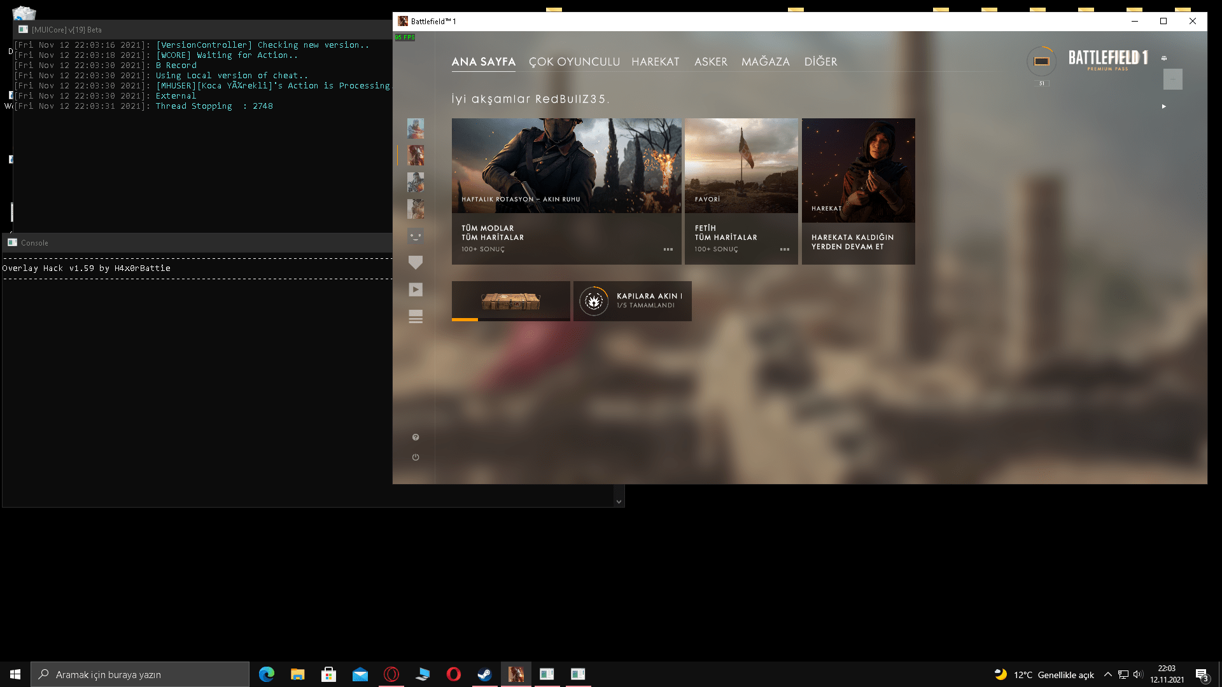This screenshot has width=1222, height=687.
Task: Open the Battlepack crate tile
Action: (x=511, y=301)
